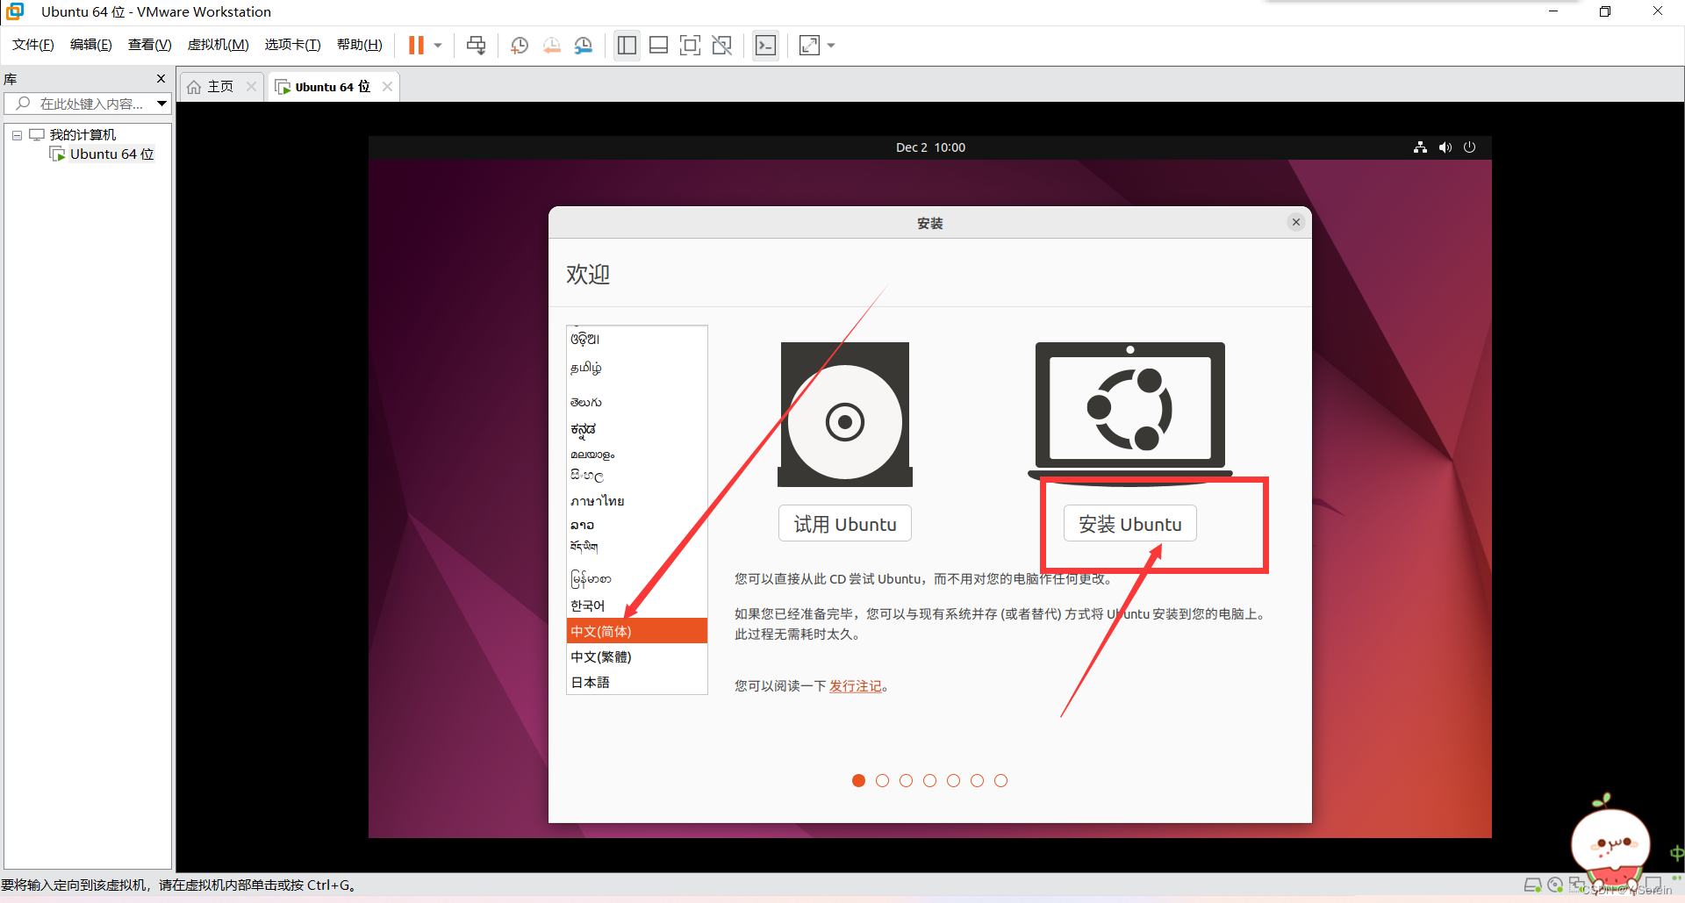Revert to snapshot toolbar icon

pos(552,46)
